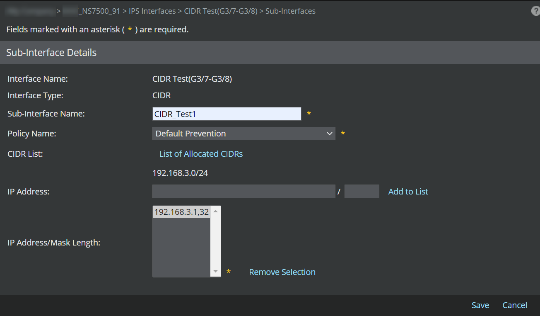Image resolution: width=540 pixels, height=316 pixels.
Task: Click the Add to List link
Action: click(408, 192)
